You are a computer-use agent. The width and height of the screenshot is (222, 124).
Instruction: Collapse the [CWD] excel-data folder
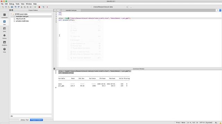pos(11,14)
